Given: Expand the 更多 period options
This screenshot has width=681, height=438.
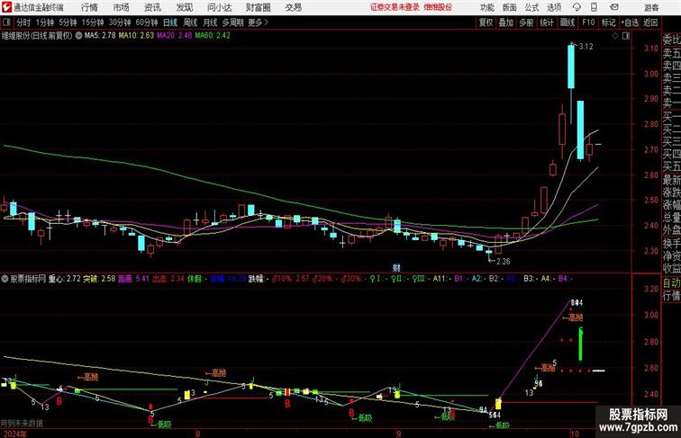Looking at the screenshot, I should tap(258, 22).
